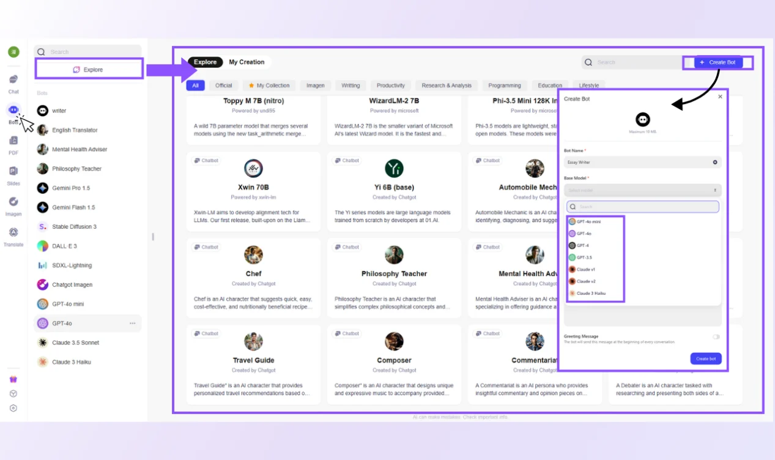Open the Stable Diffusion 3 bot

pyautogui.click(x=74, y=226)
